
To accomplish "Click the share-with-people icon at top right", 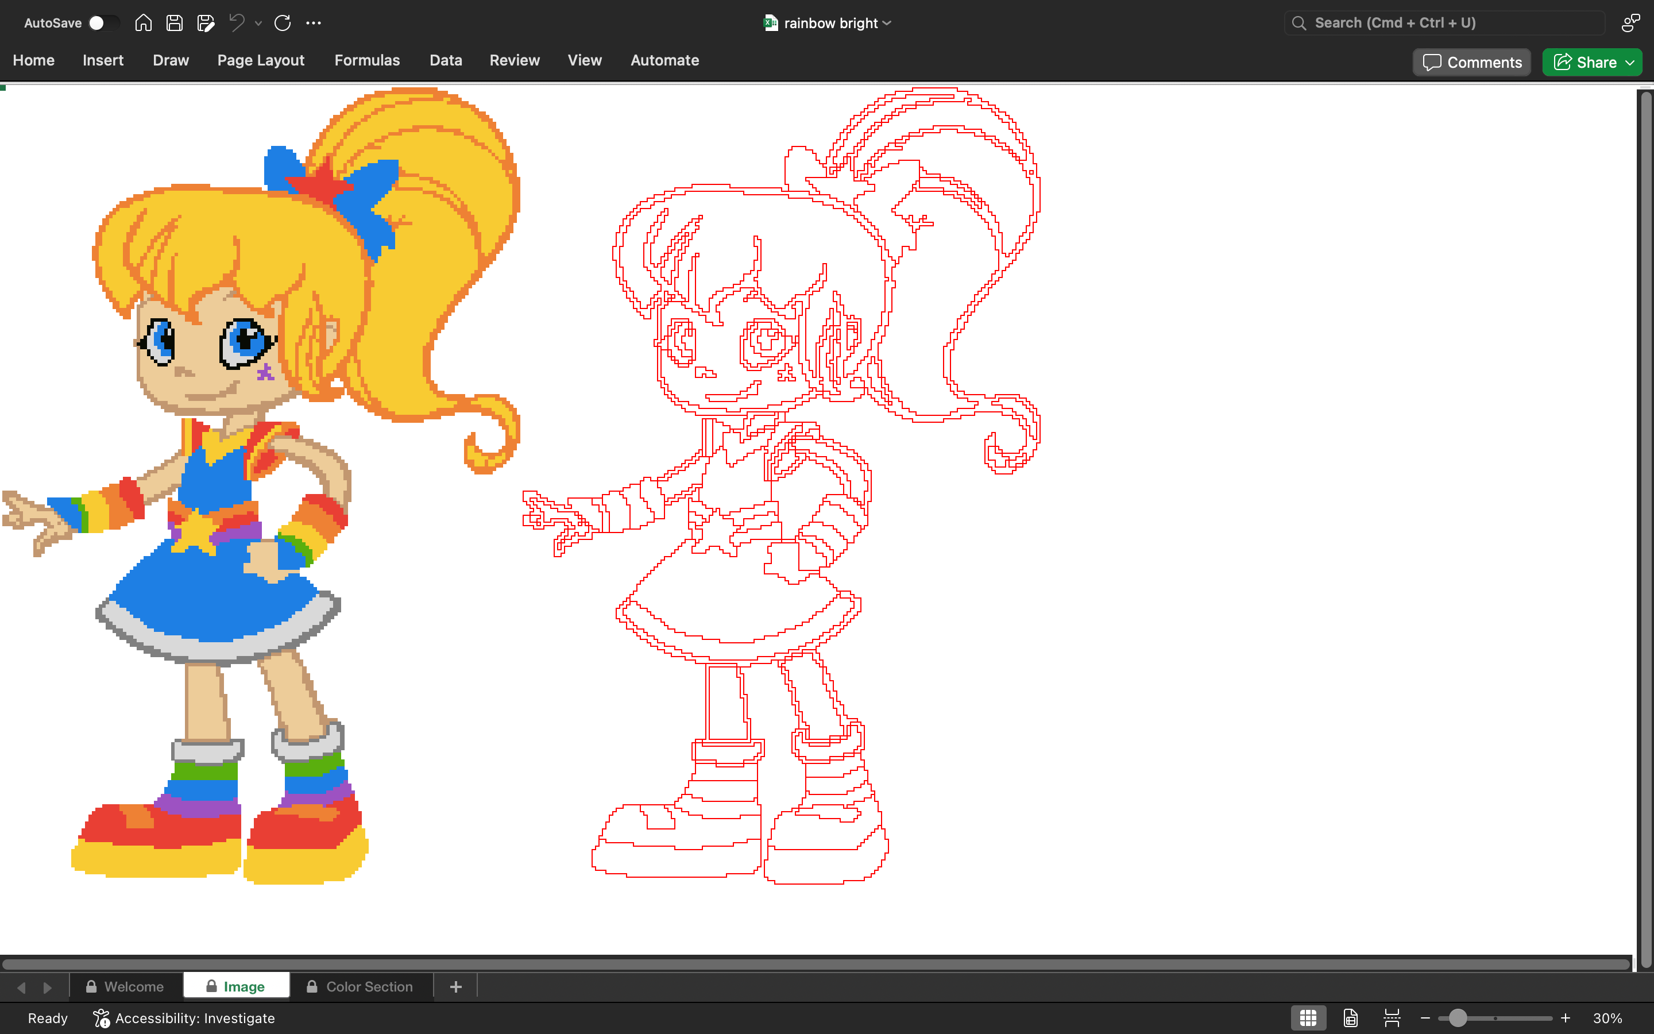I will [1631, 23].
